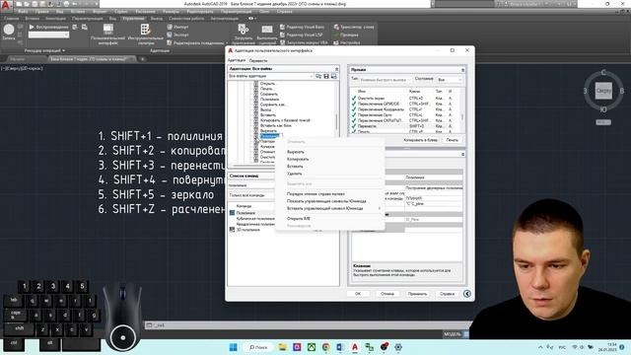Screen dimensions: 631x355
Task: Open Редактировать псевдонимы in the ribbon
Action: (196, 42)
